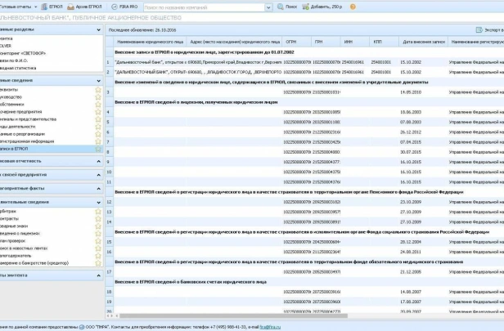Screen dimensions: 504x331
Task: Click the ООО ПИРА provider icon in footer
Action: pyautogui.click(x=82, y=327)
